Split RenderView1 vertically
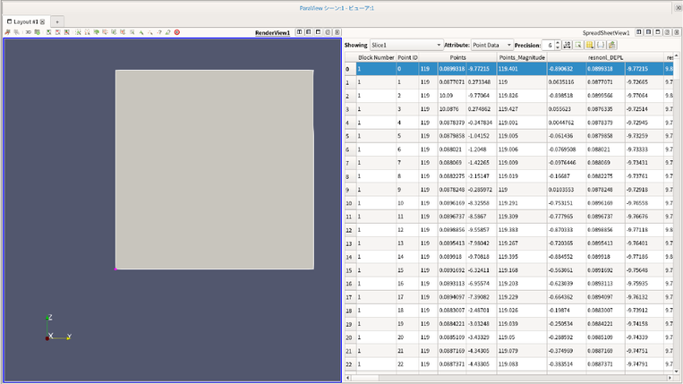This screenshot has width=683, height=384. click(309, 32)
